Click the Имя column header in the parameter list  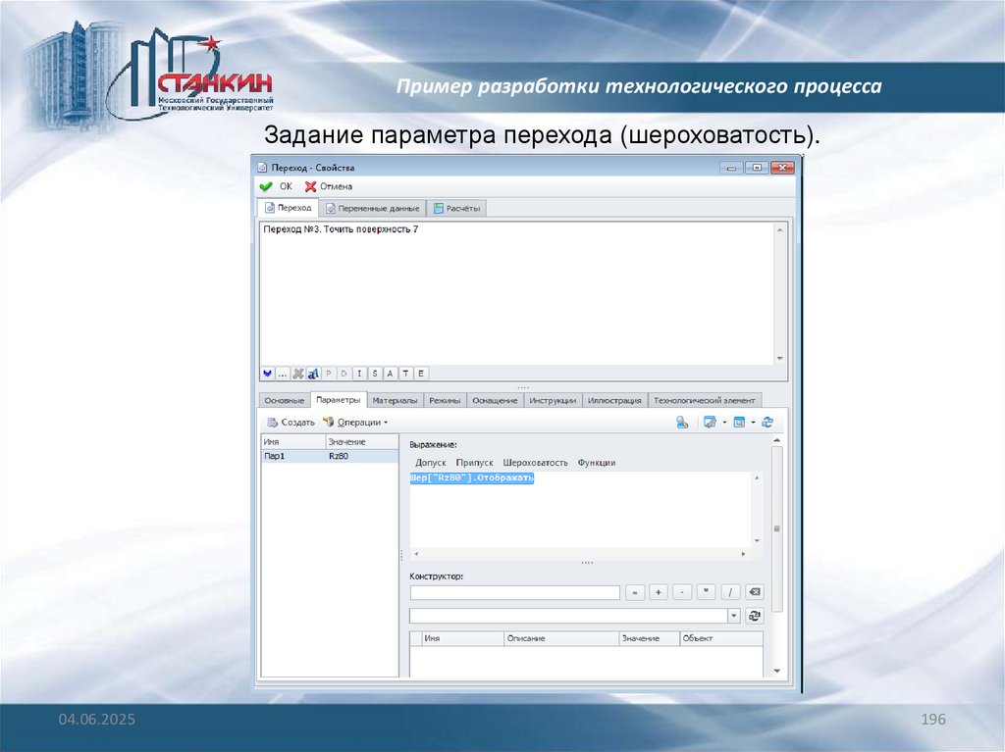pos(293,442)
